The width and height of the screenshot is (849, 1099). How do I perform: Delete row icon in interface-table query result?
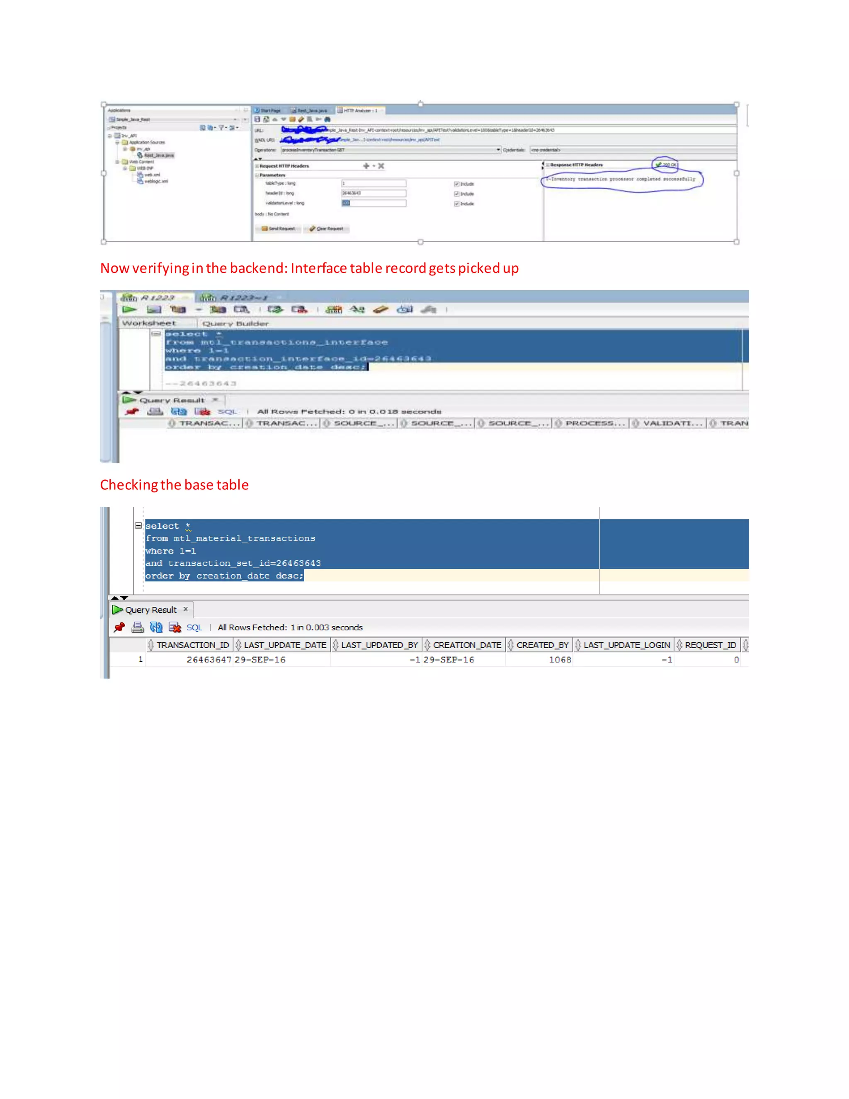coord(202,412)
